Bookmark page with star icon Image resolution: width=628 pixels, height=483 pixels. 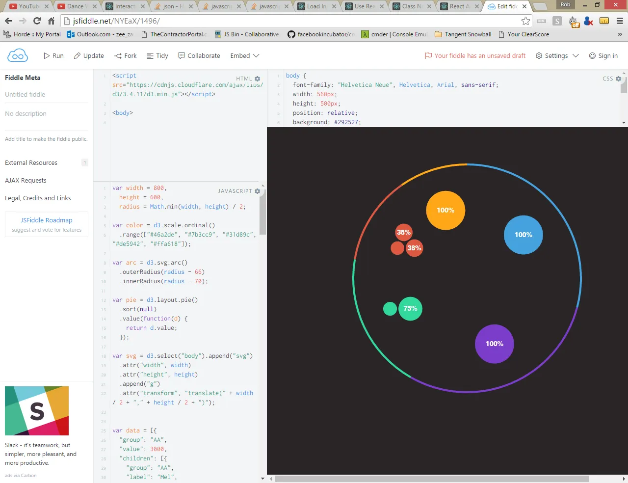pyautogui.click(x=525, y=21)
